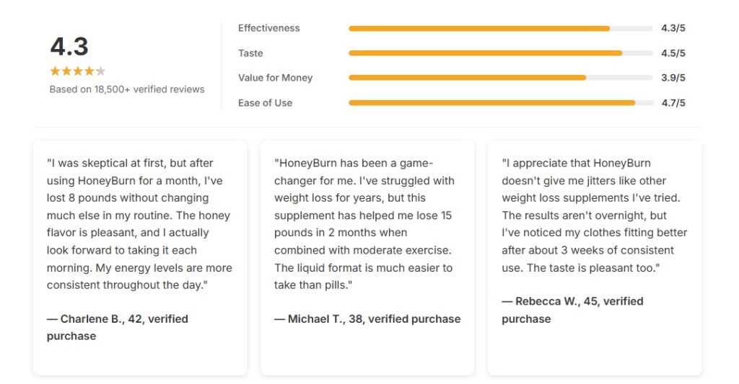Open Michael T.'s review card
The image size is (739, 384).
coord(367,258)
